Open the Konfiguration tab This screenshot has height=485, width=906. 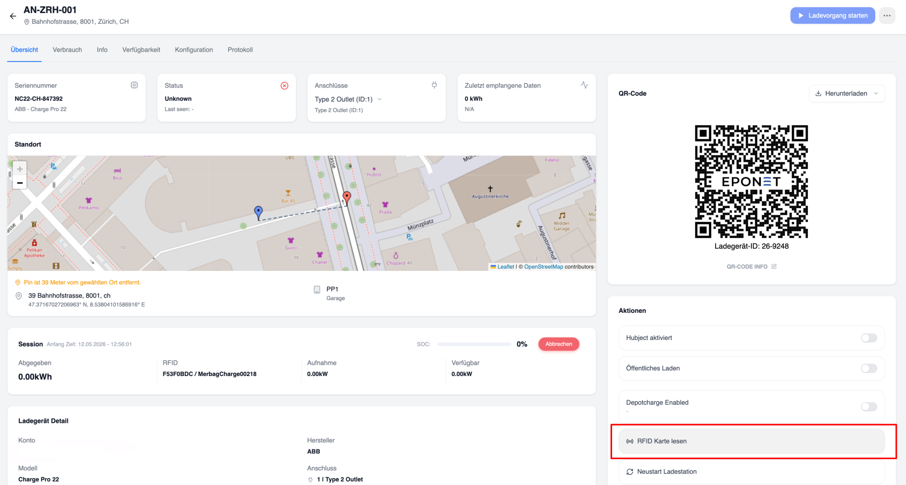pyautogui.click(x=194, y=50)
